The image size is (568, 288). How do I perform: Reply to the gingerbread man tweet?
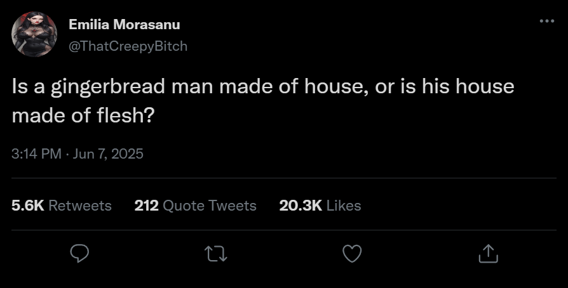(79, 254)
